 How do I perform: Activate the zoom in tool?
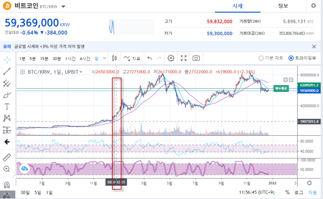click(x=7, y=169)
